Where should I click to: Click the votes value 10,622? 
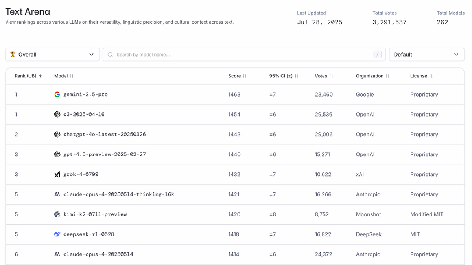pyautogui.click(x=323, y=175)
